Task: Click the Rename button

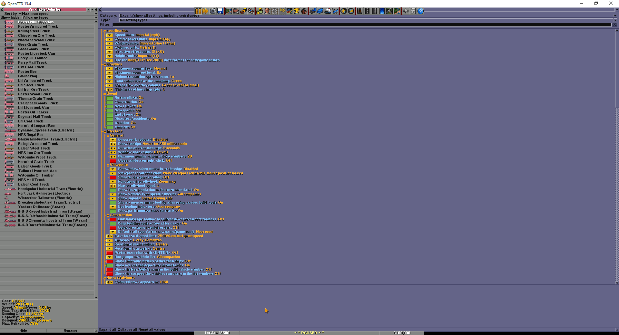Action: [70, 330]
